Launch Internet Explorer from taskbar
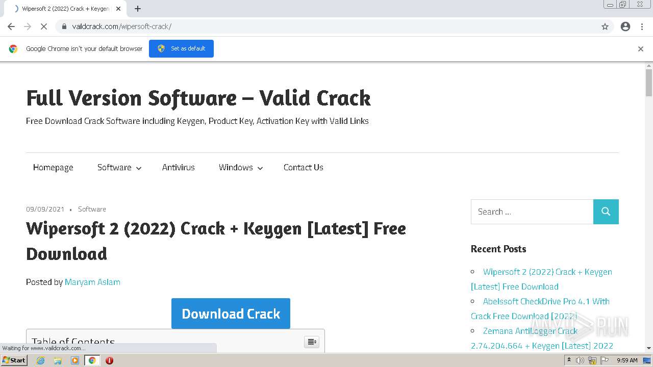The image size is (653, 367). (40, 360)
